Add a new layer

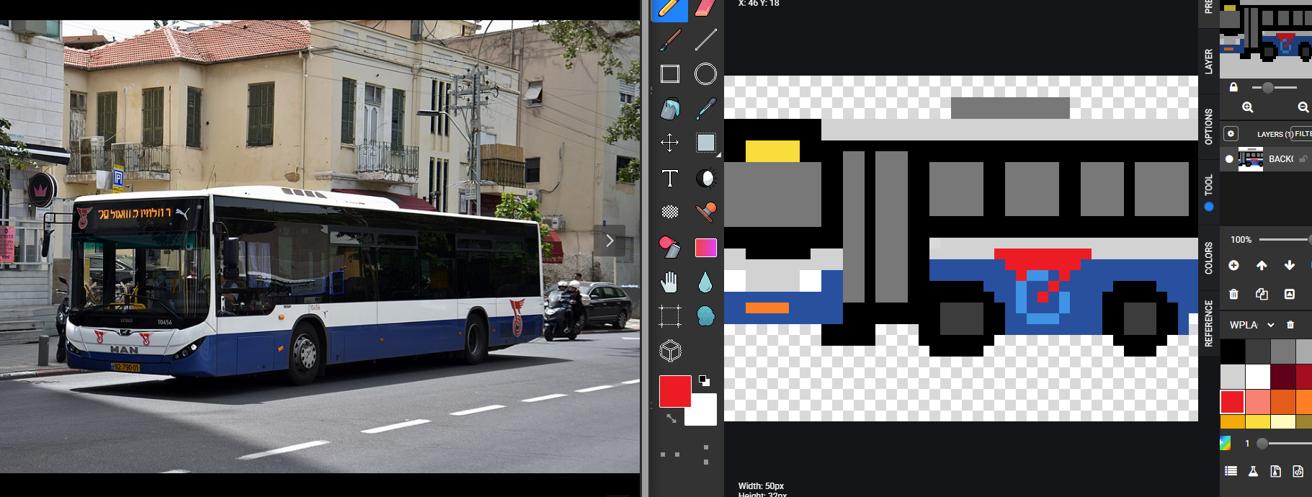(x=1233, y=265)
